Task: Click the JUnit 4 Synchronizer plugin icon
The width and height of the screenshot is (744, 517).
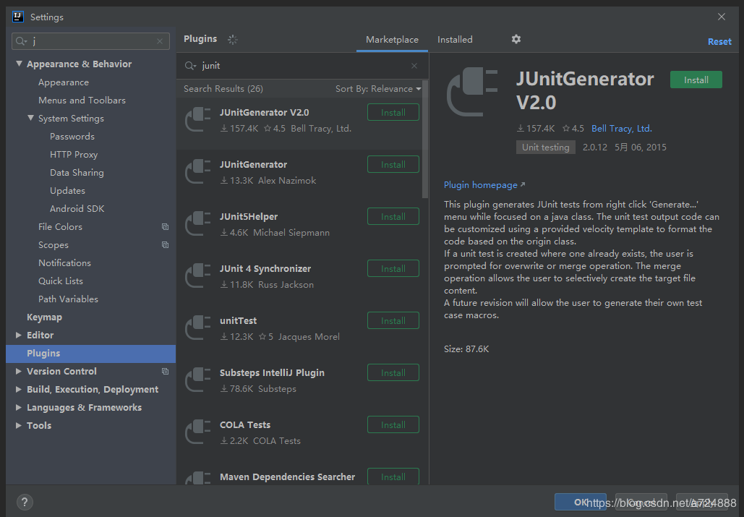Action: (198, 276)
